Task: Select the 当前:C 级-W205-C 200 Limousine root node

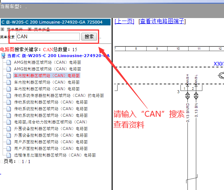Action: (x=59, y=56)
